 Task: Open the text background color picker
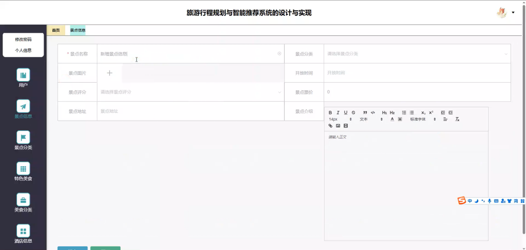coord(400,119)
